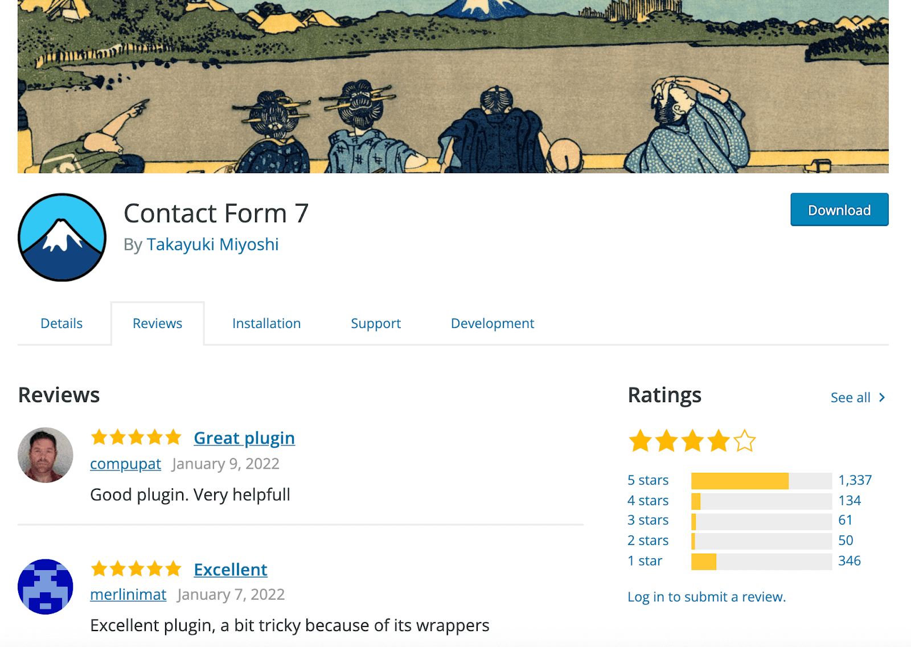Open Takayuki Miyoshi's author page
Image resolution: width=911 pixels, height=647 pixels.
click(x=212, y=244)
